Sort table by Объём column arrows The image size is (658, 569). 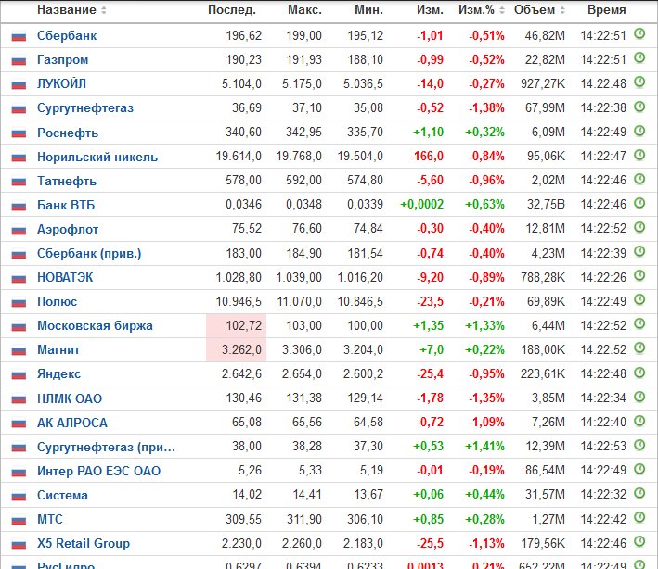coord(562,10)
